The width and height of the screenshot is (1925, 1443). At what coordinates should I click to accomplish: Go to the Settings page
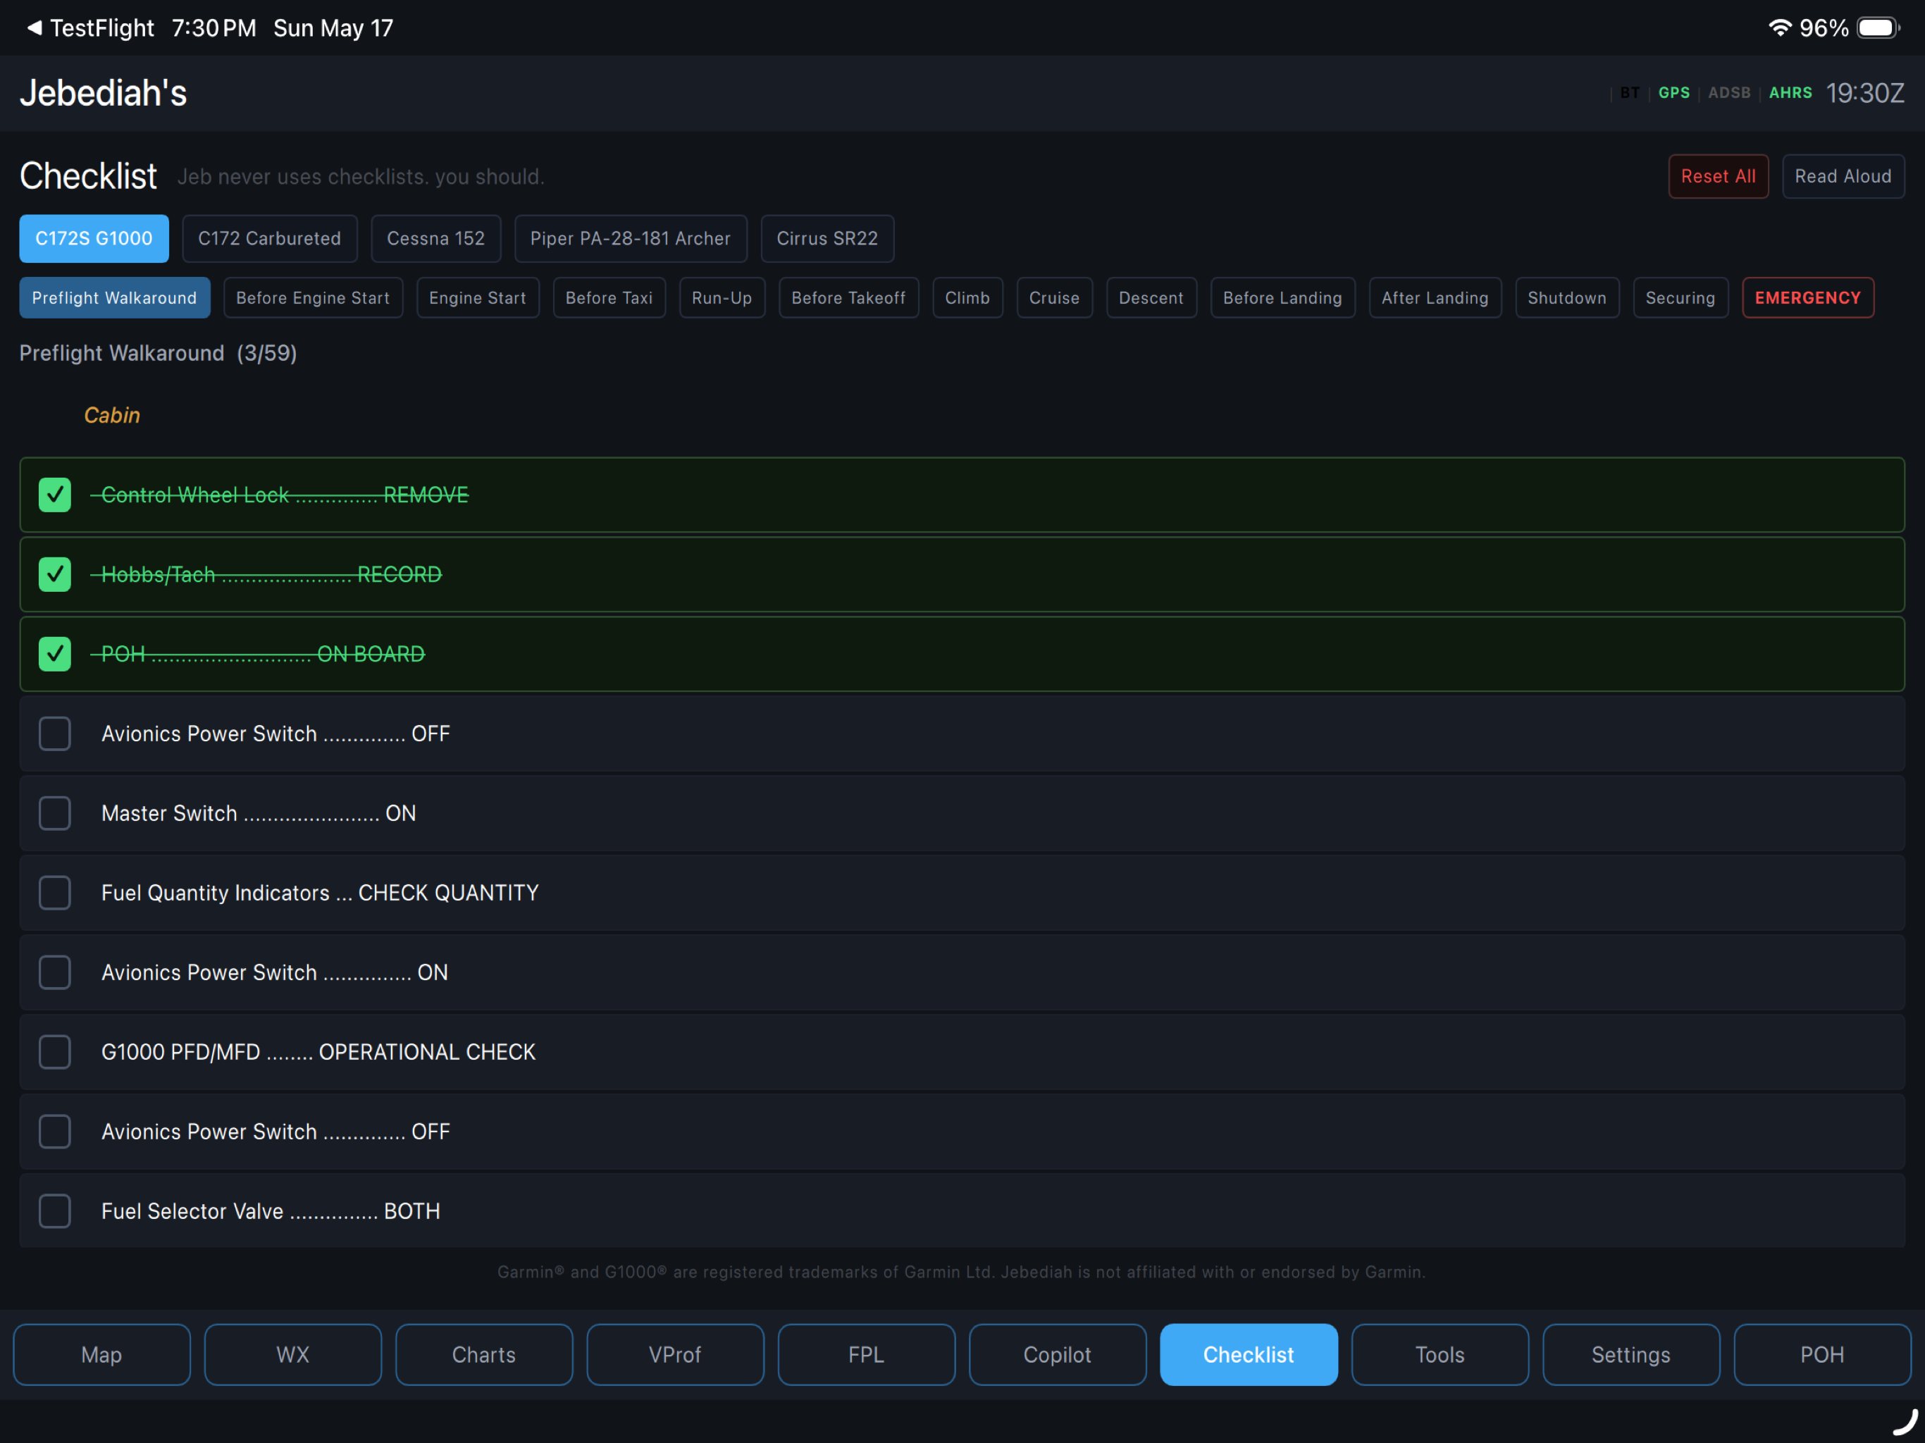[1631, 1354]
